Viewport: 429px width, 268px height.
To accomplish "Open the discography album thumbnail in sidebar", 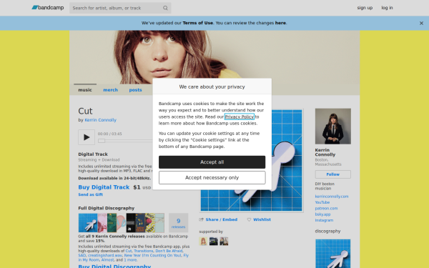I will [x=333, y=254].
